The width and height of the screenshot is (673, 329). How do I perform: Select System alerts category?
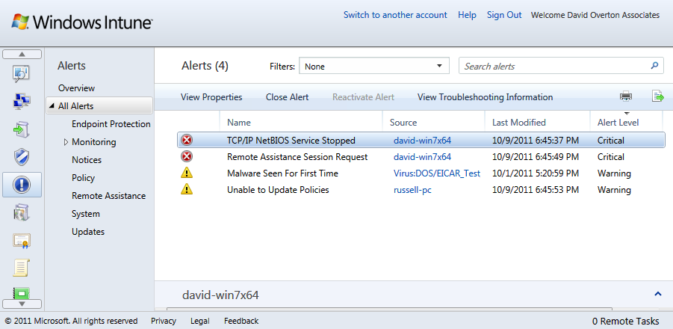click(86, 214)
